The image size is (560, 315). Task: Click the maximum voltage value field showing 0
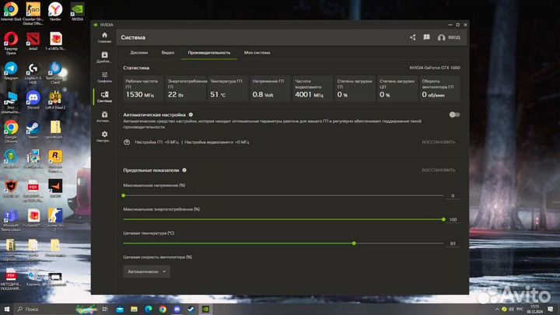[453, 196]
